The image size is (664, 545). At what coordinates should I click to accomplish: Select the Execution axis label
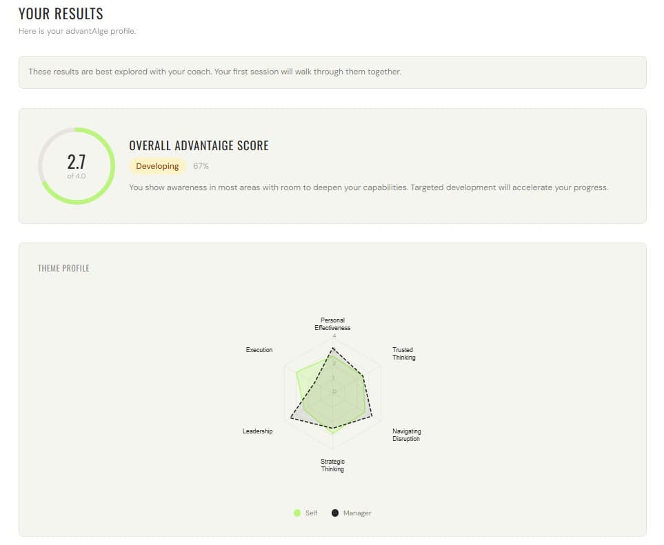[x=259, y=350]
